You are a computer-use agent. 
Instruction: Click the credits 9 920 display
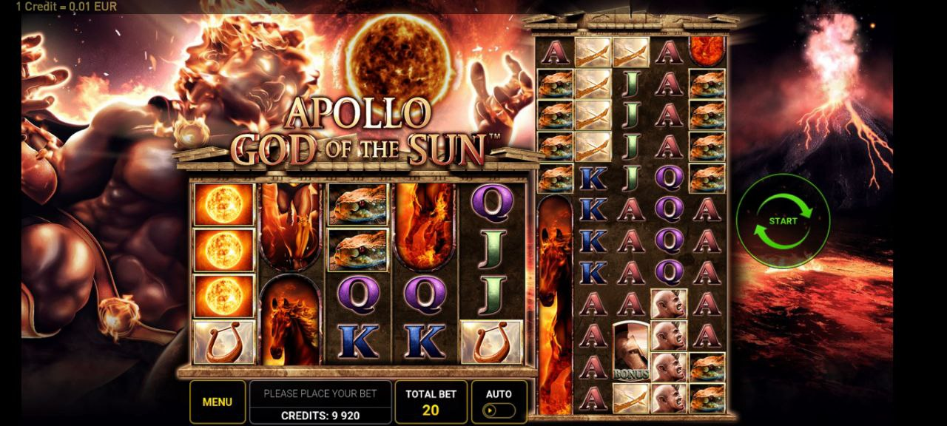point(320,416)
